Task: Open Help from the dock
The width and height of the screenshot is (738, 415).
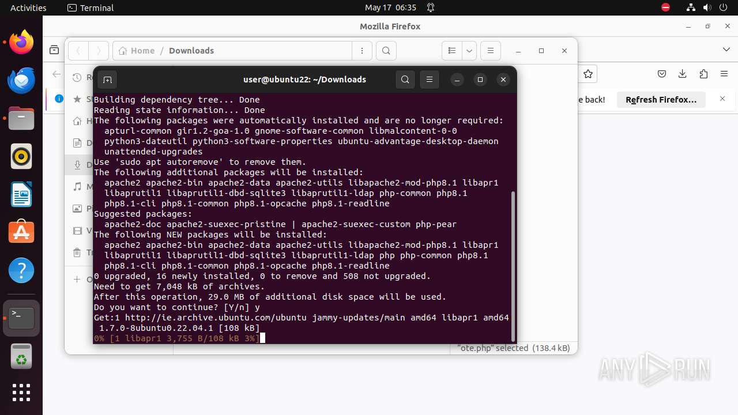Action: pos(21,270)
